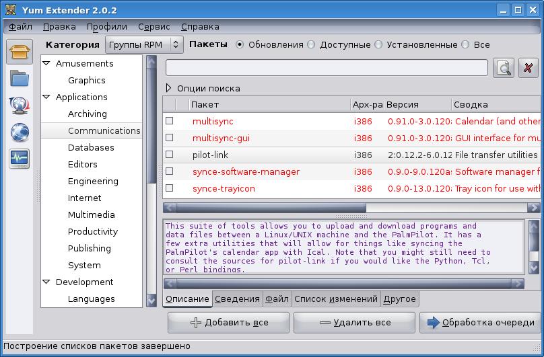The height and width of the screenshot is (357, 544).
Task: Switch to the Сведения tab
Action: [237, 299]
